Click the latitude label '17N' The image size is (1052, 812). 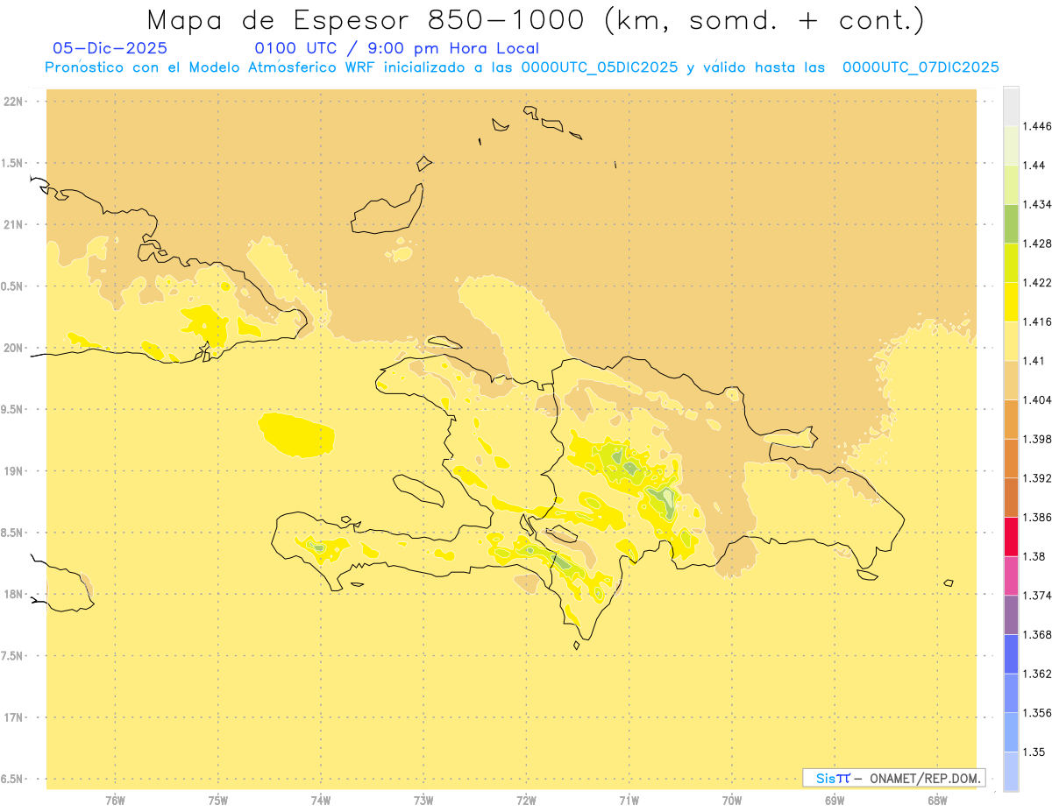[14, 717]
